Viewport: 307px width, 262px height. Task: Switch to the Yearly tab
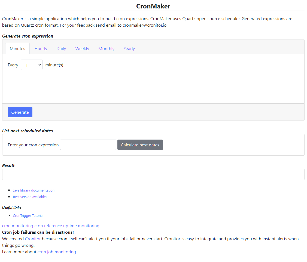click(x=129, y=48)
